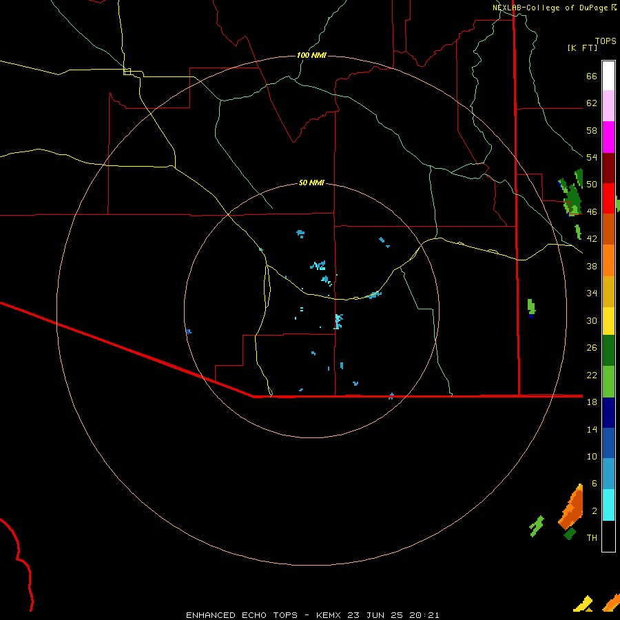Click the TH threshold legend label
620x620 pixels.
[x=592, y=538]
